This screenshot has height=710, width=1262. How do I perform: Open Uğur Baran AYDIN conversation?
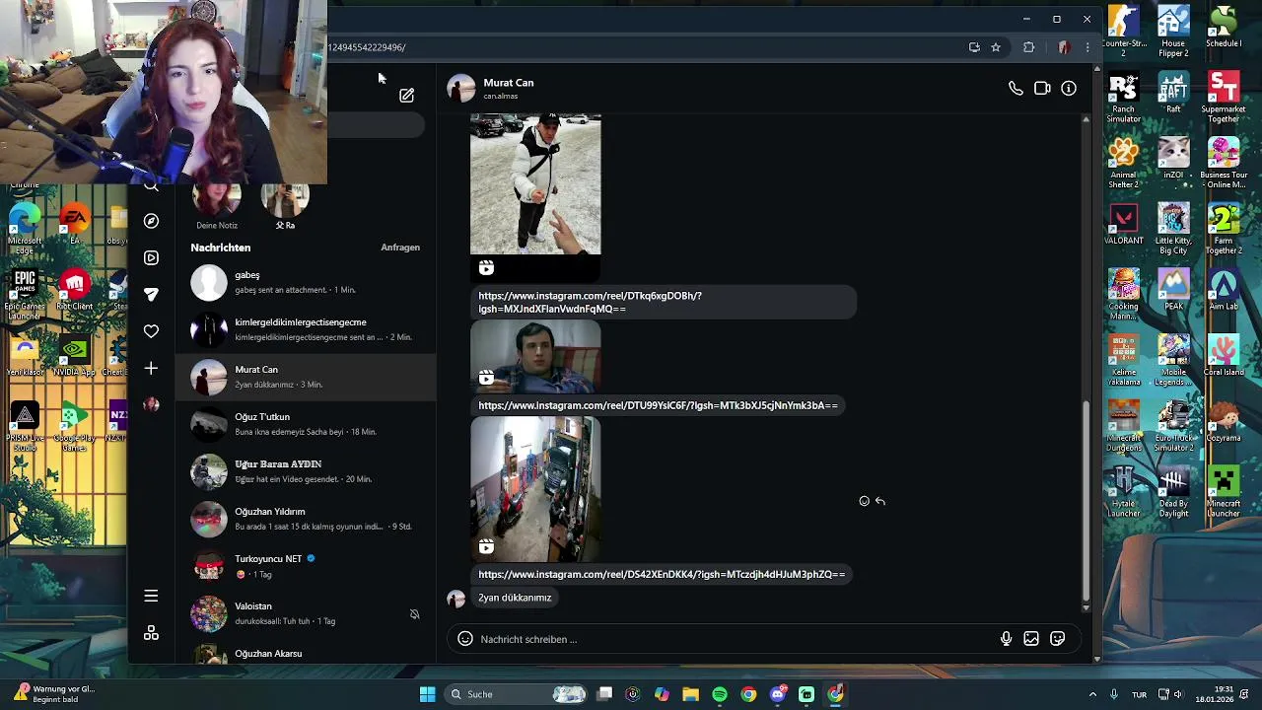306,471
